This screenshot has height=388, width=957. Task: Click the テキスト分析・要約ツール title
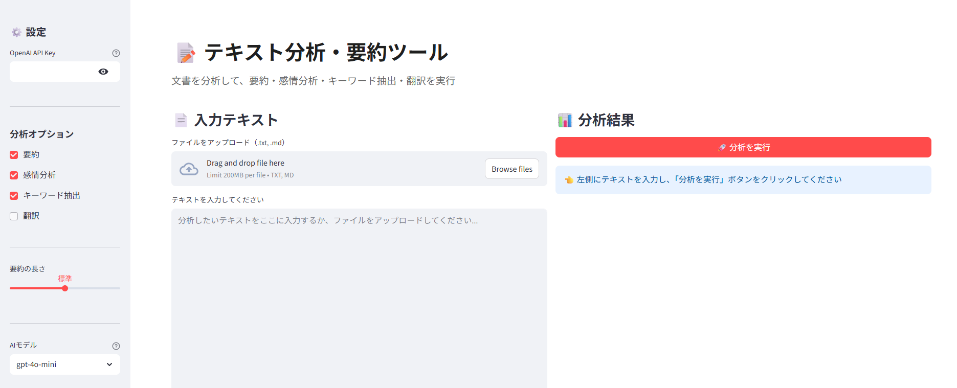pyautogui.click(x=326, y=52)
